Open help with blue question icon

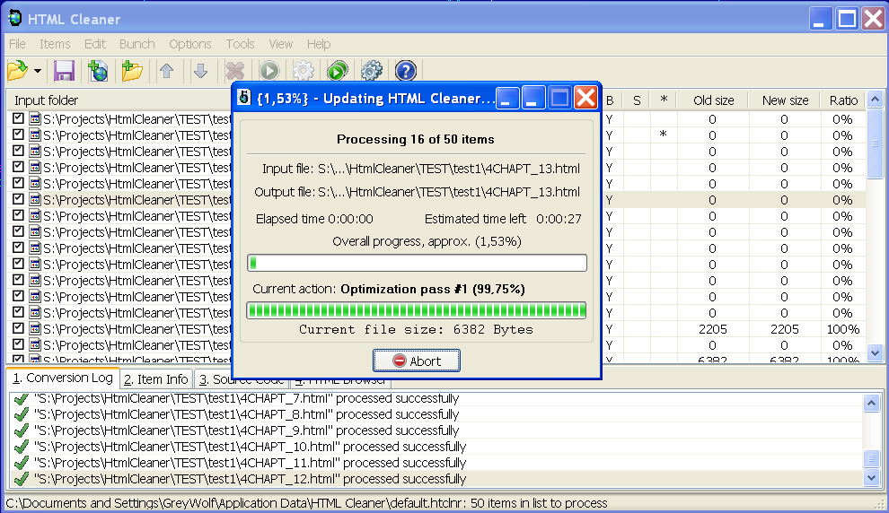(x=405, y=71)
